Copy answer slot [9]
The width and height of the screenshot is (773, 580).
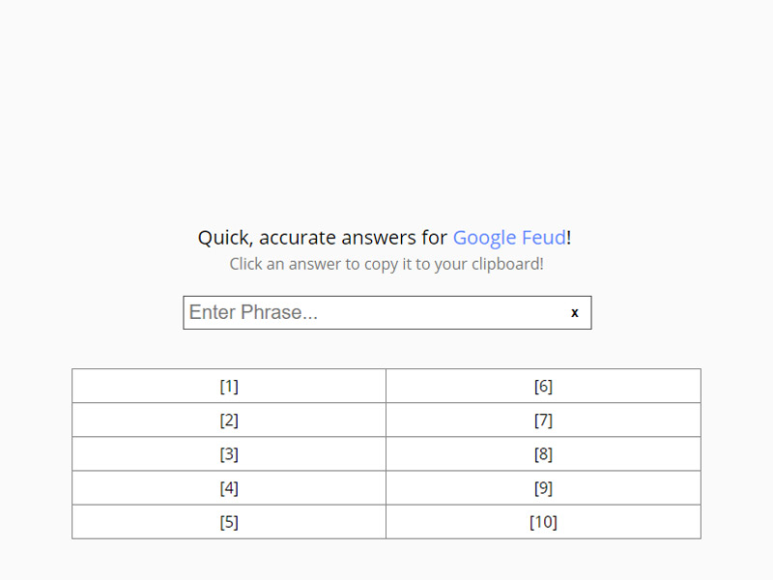pyautogui.click(x=543, y=488)
